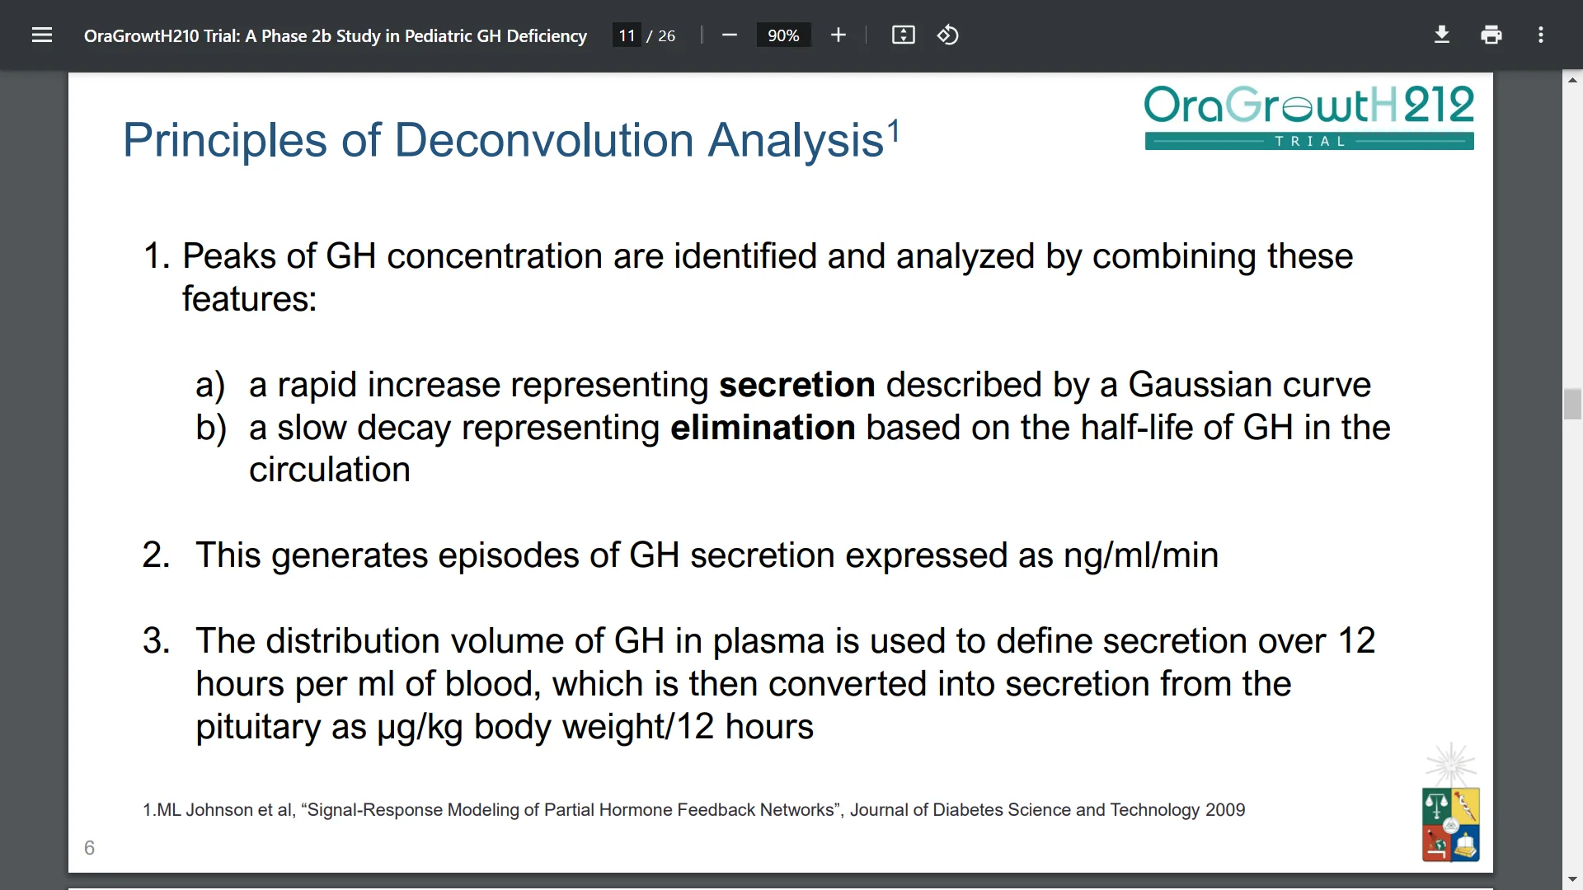Screen dimensions: 1583x890
Task: Toggle fit to page button
Action: click(x=904, y=35)
